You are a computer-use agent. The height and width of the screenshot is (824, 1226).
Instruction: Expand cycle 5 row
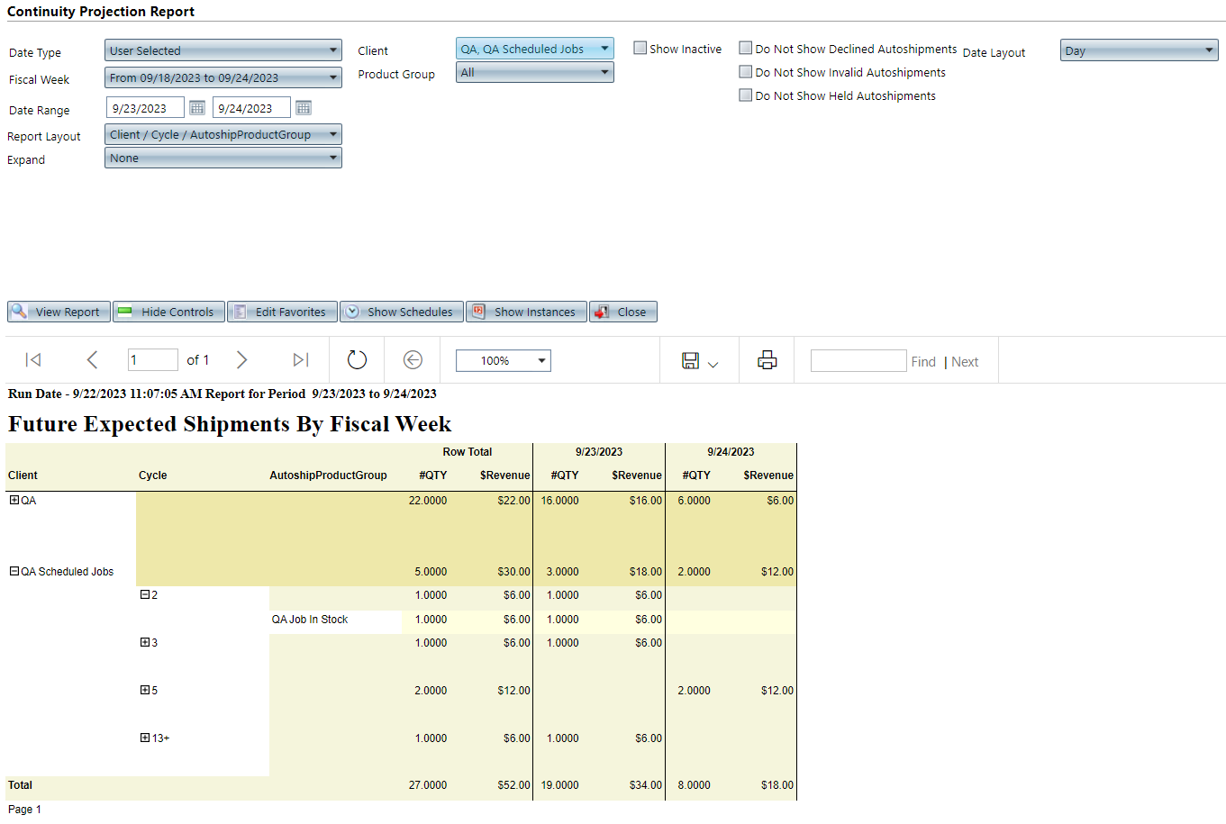(145, 690)
